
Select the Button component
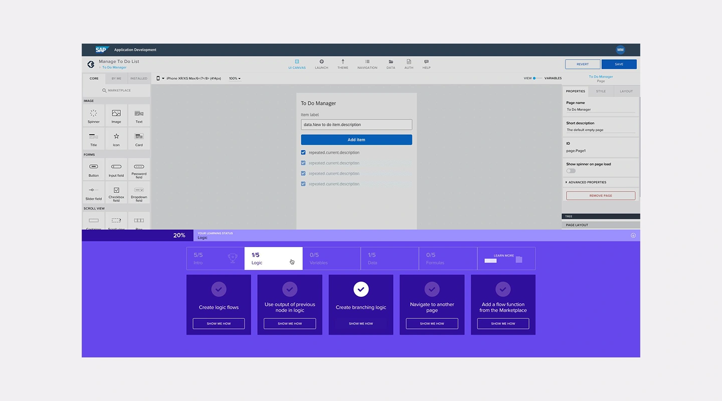click(94, 169)
